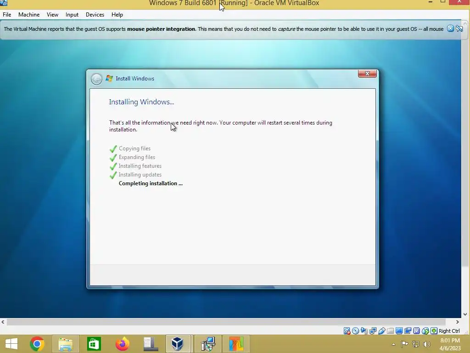470x353 pixels.
Task: Close the Install Windows dialog
Action: point(367,74)
